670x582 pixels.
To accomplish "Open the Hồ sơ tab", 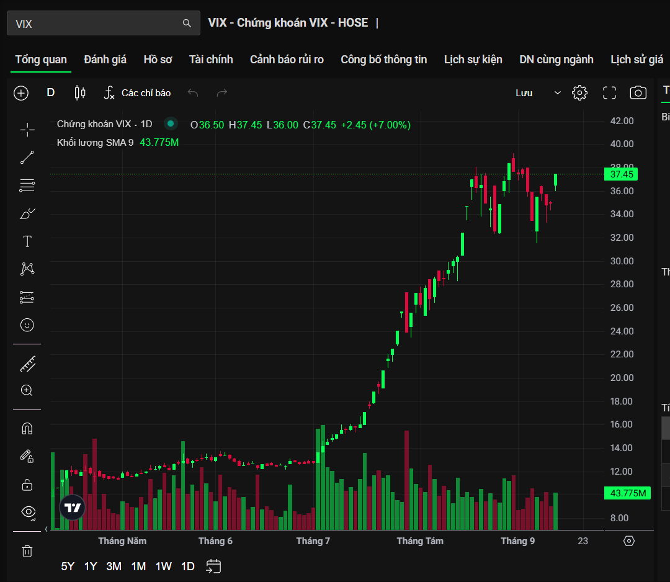I will pos(158,60).
